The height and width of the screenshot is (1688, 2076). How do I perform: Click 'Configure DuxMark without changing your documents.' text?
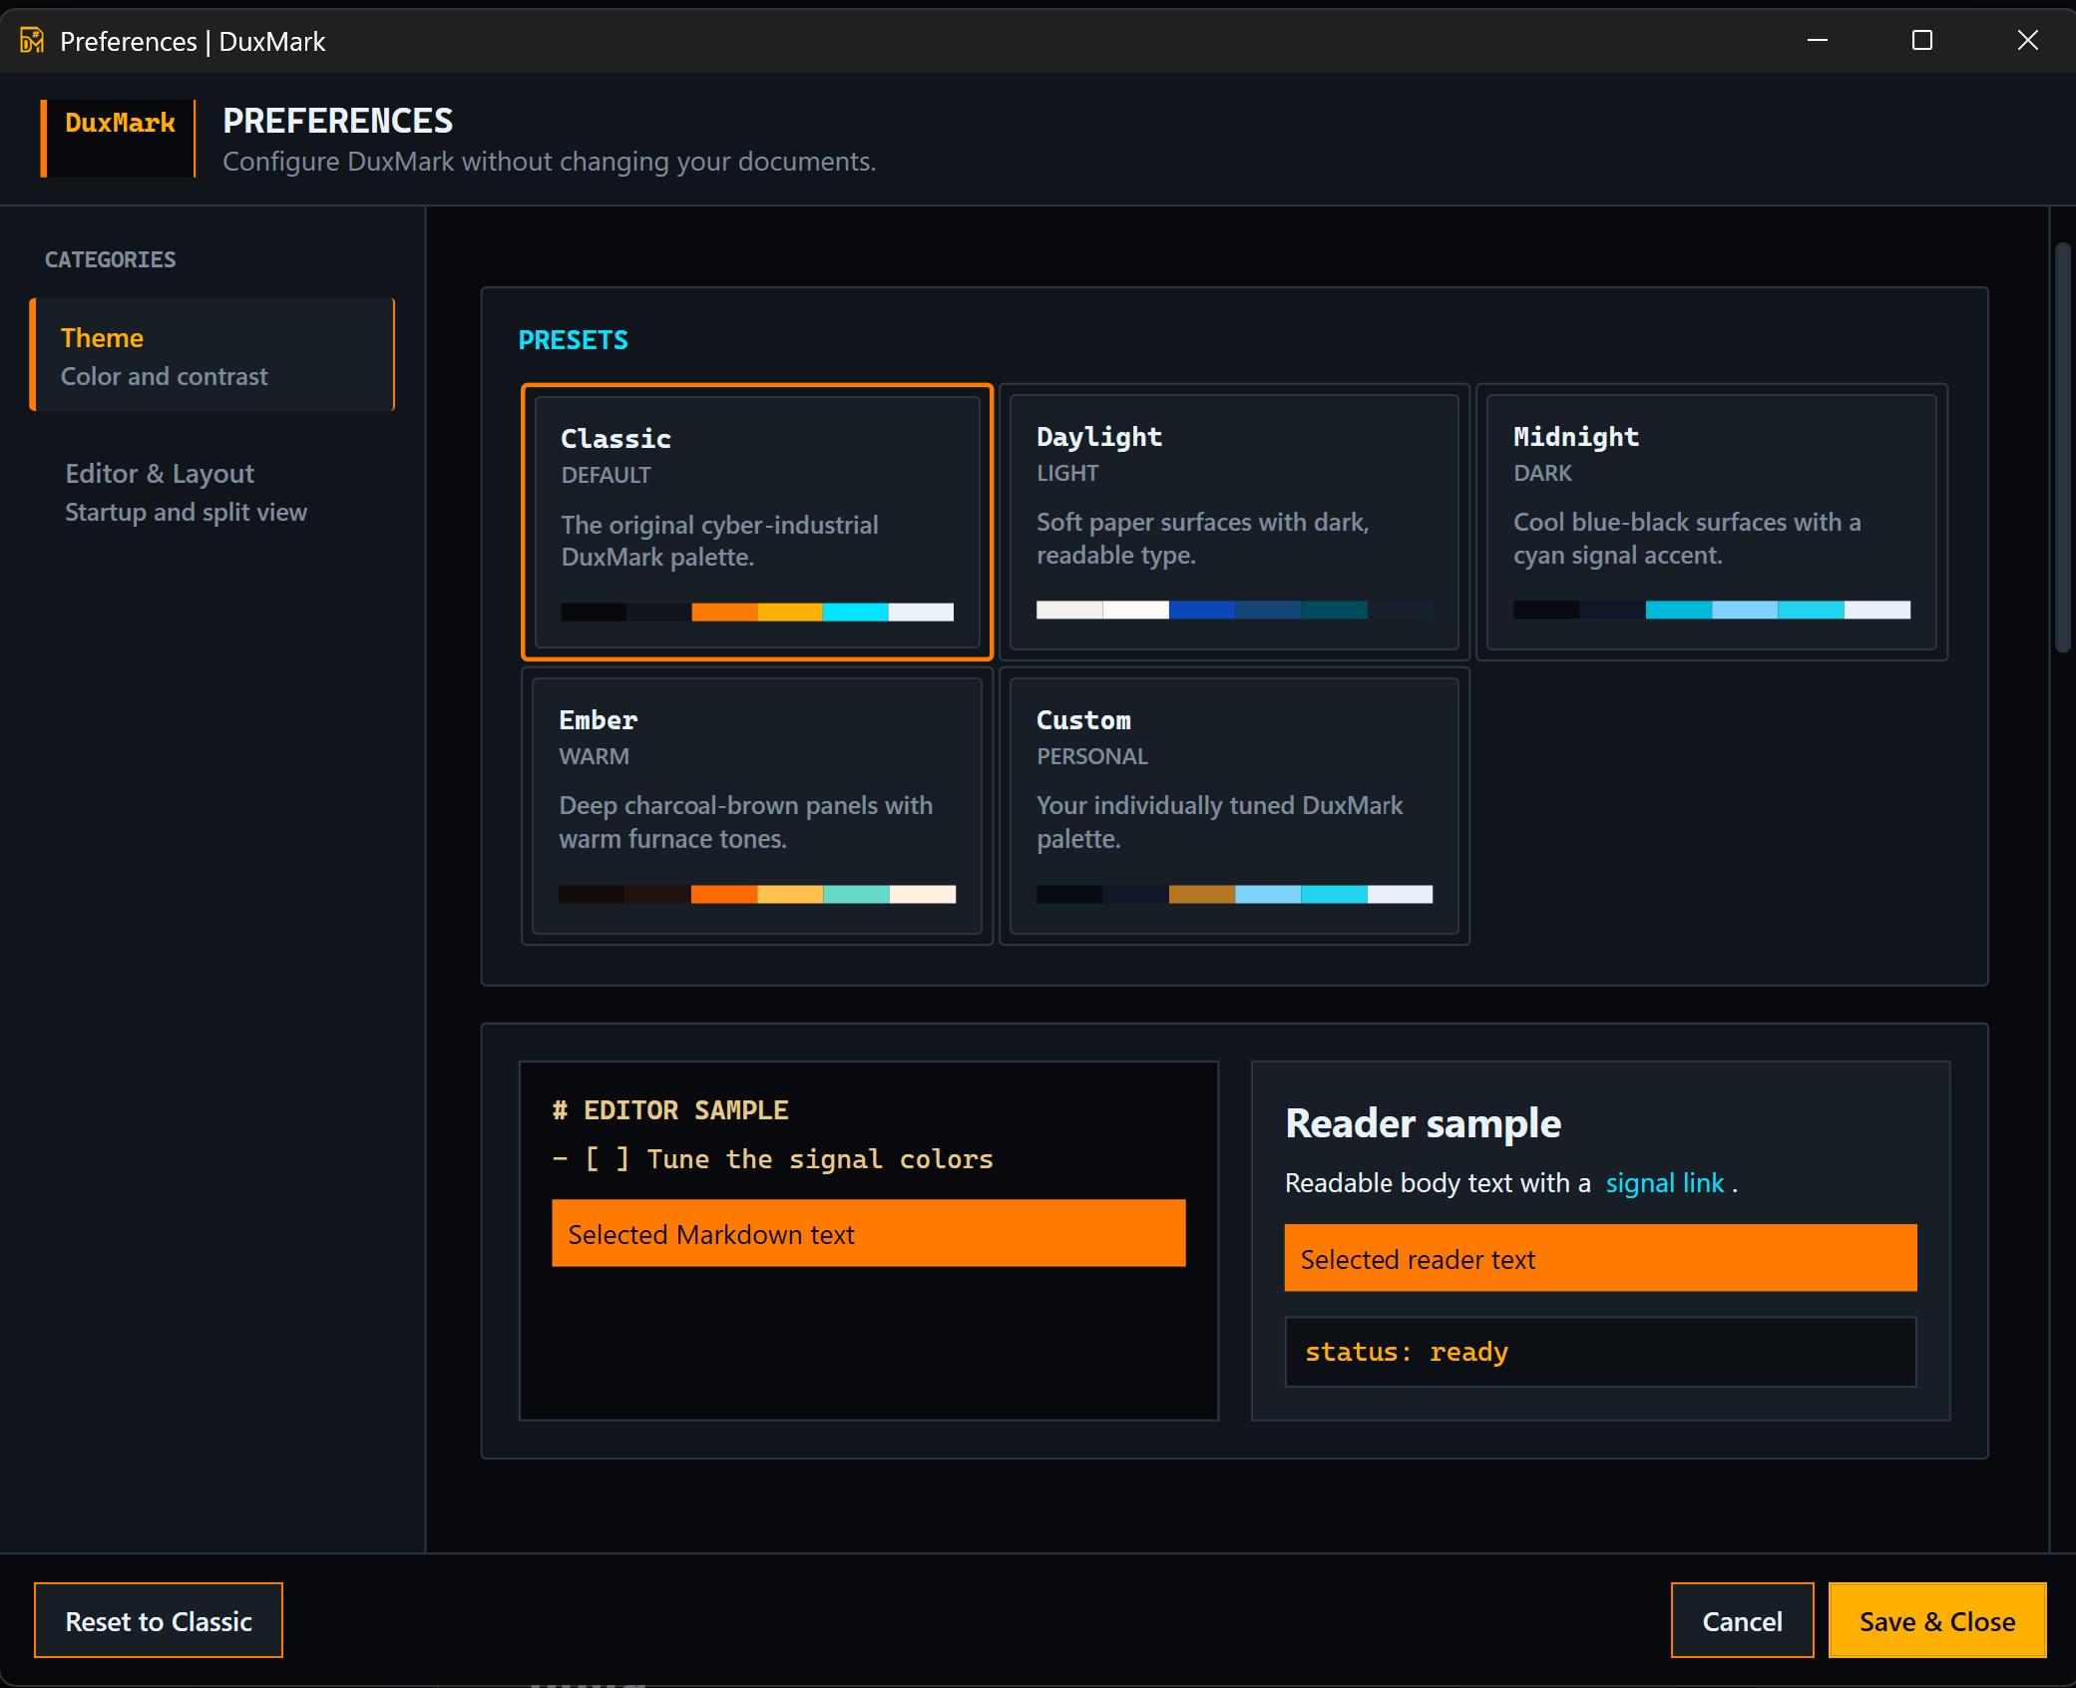[549, 162]
